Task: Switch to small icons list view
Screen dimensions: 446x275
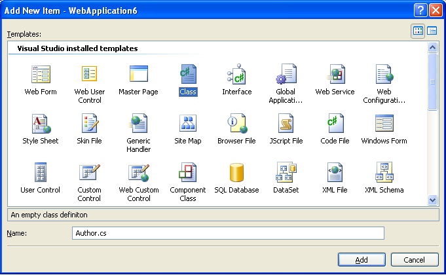Action: 432,31
